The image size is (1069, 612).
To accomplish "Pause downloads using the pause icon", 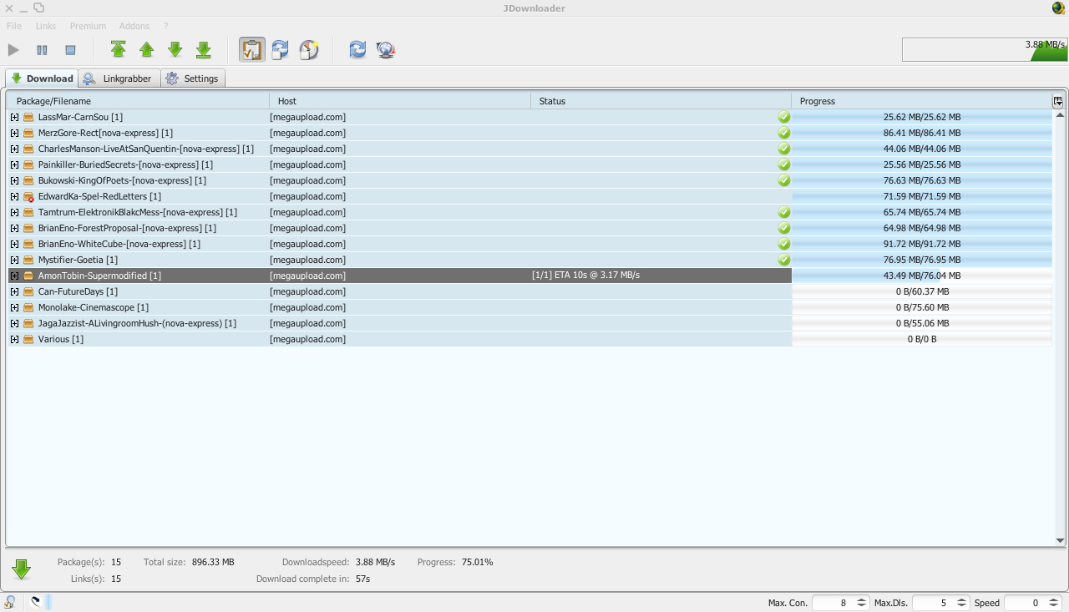I will tap(42, 50).
